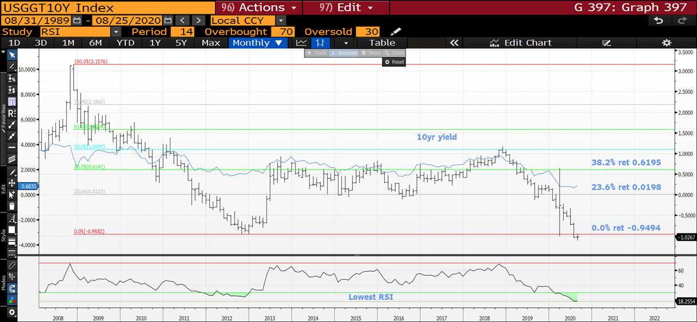Screen dimensions: 697x322
Task: Toggle Zoom mode on chart
Action: [x=394, y=53]
